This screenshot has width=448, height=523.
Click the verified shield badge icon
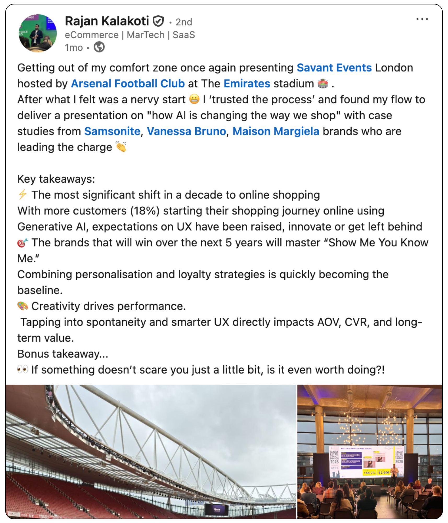tap(158, 21)
